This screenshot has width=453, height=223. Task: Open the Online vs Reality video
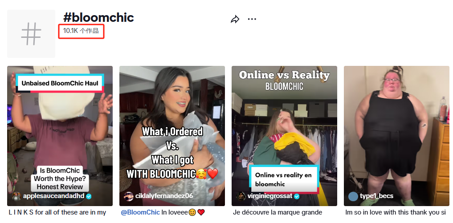(x=284, y=136)
